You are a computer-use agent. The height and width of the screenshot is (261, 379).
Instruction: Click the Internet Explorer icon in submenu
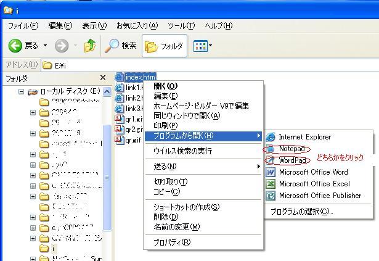[271, 137]
